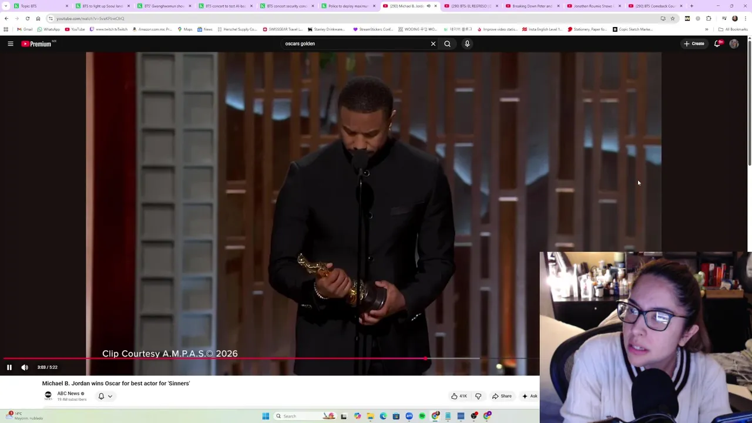Open the All Bookmarks folder

[733, 29]
